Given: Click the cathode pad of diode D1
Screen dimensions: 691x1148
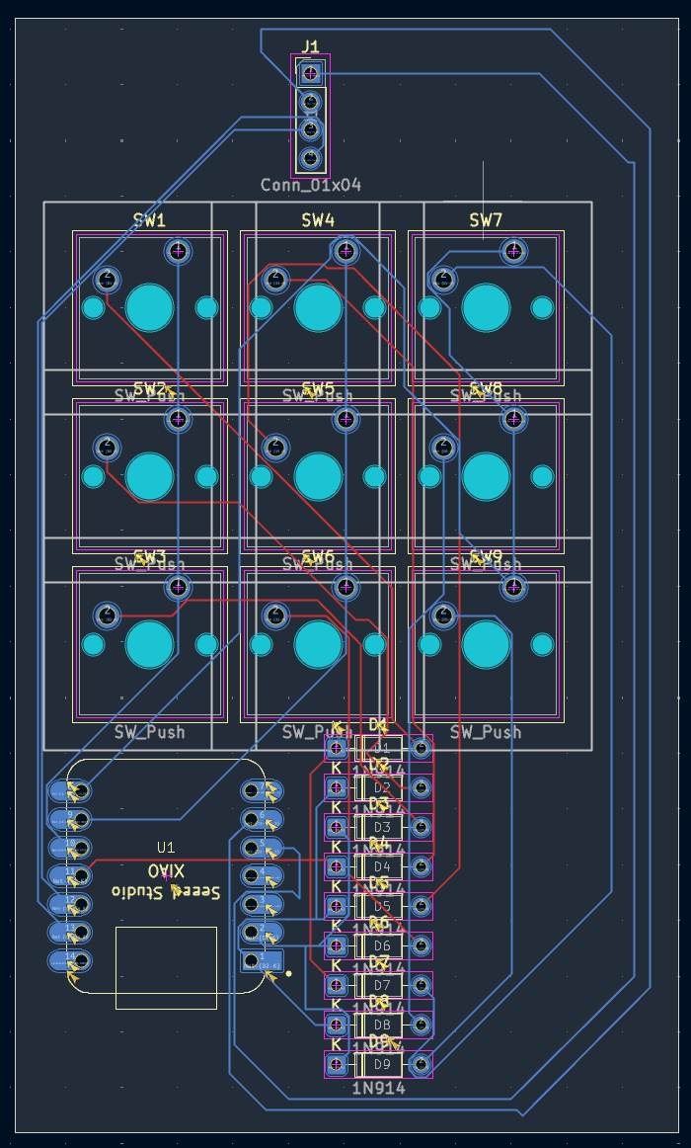Looking at the screenshot, I should pyautogui.click(x=337, y=748).
